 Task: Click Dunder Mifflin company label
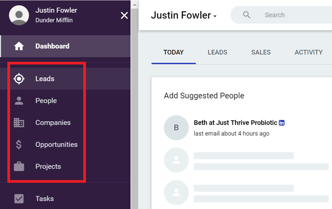[54, 20]
